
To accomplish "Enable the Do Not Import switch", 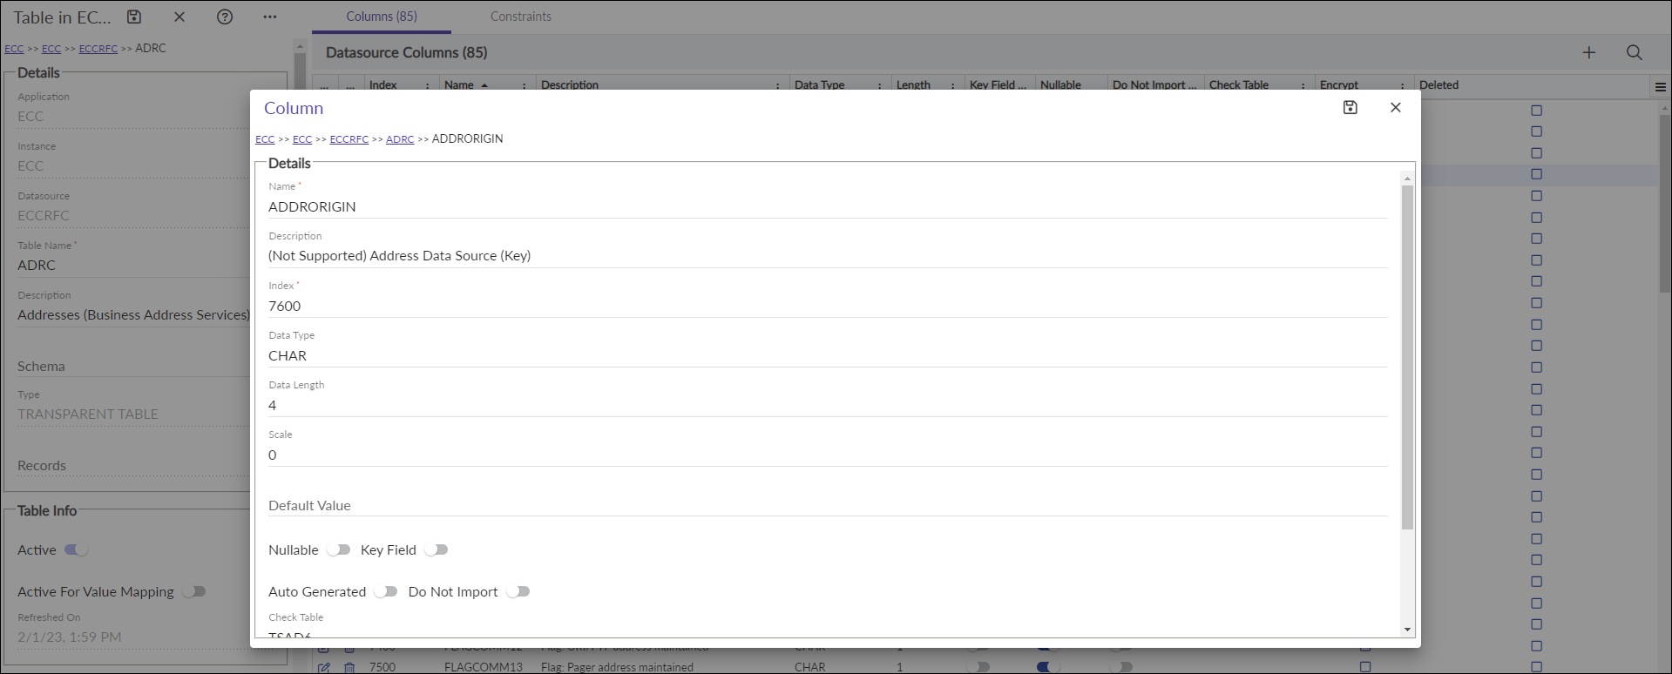I will tap(518, 592).
